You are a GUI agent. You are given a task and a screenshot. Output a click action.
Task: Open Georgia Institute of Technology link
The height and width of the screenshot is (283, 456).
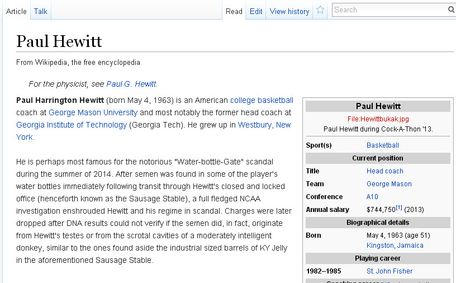(x=72, y=125)
